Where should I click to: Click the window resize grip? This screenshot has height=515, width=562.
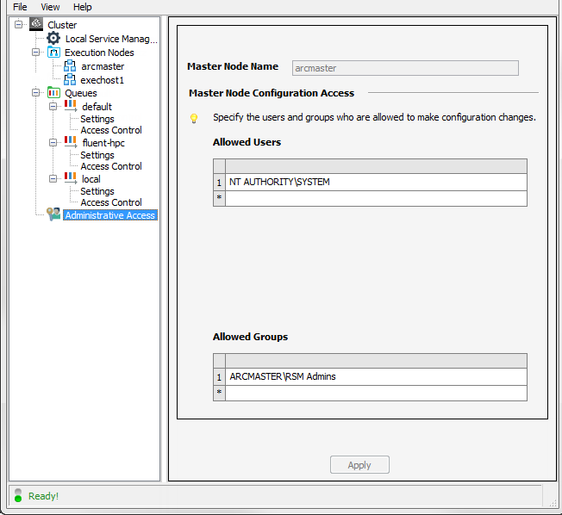[553, 503]
